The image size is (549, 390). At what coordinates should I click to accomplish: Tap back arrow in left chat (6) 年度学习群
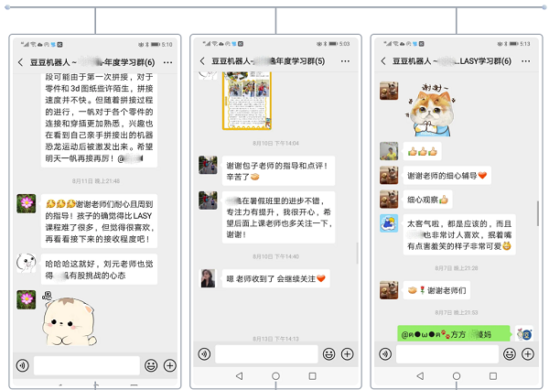click(20, 62)
